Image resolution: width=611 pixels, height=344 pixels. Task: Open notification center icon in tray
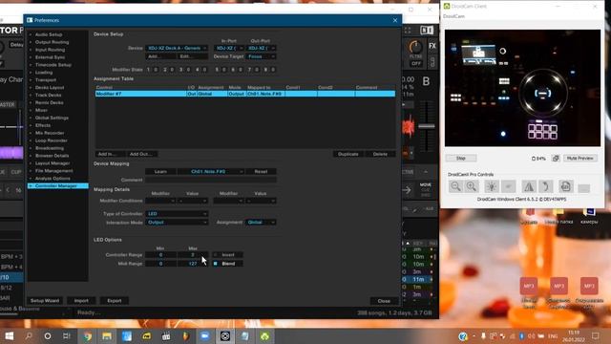point(596,335)
